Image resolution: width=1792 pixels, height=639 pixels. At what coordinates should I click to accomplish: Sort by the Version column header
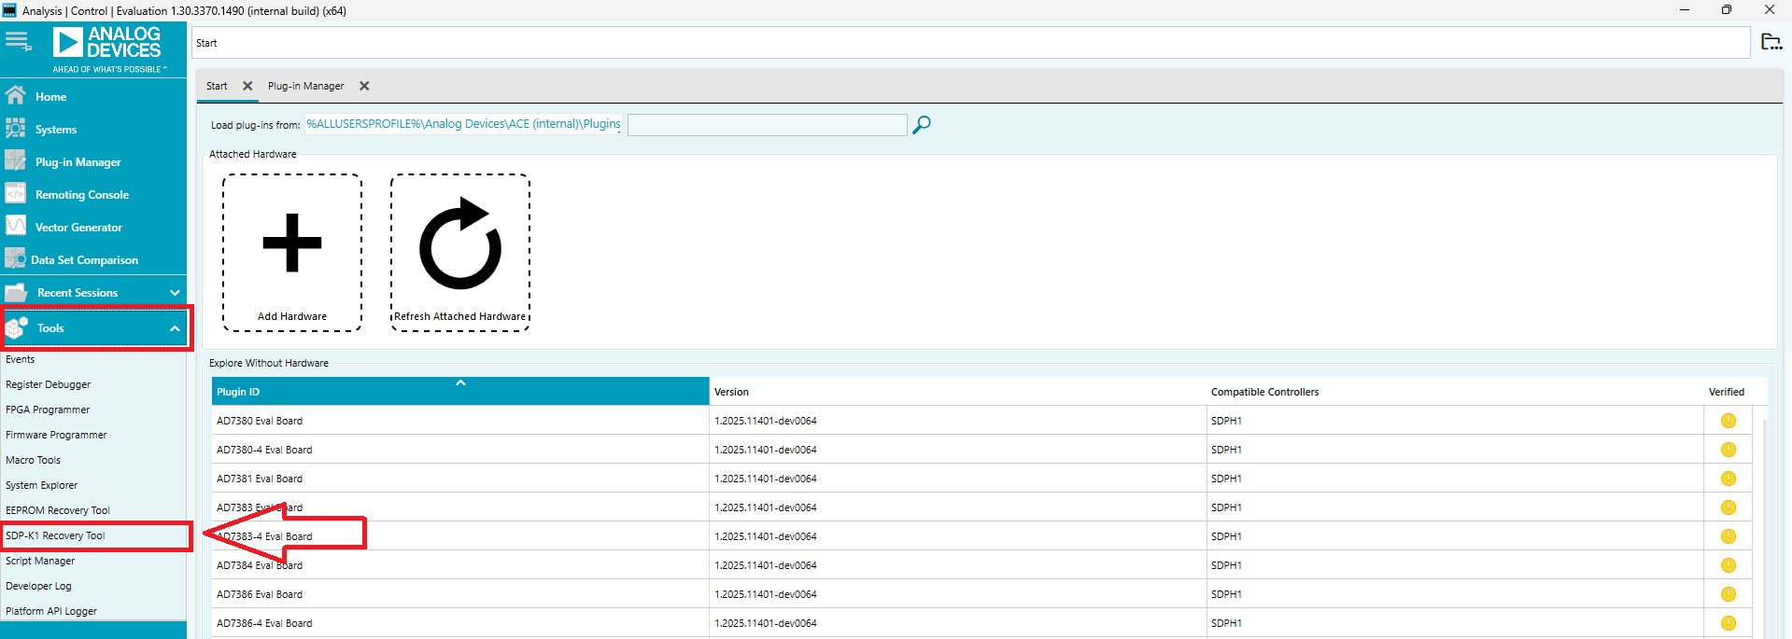(731, 392)
